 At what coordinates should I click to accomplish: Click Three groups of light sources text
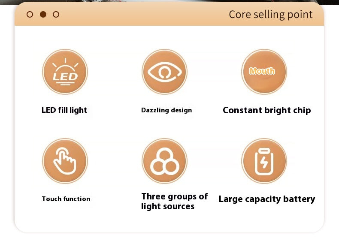[174, 201]
